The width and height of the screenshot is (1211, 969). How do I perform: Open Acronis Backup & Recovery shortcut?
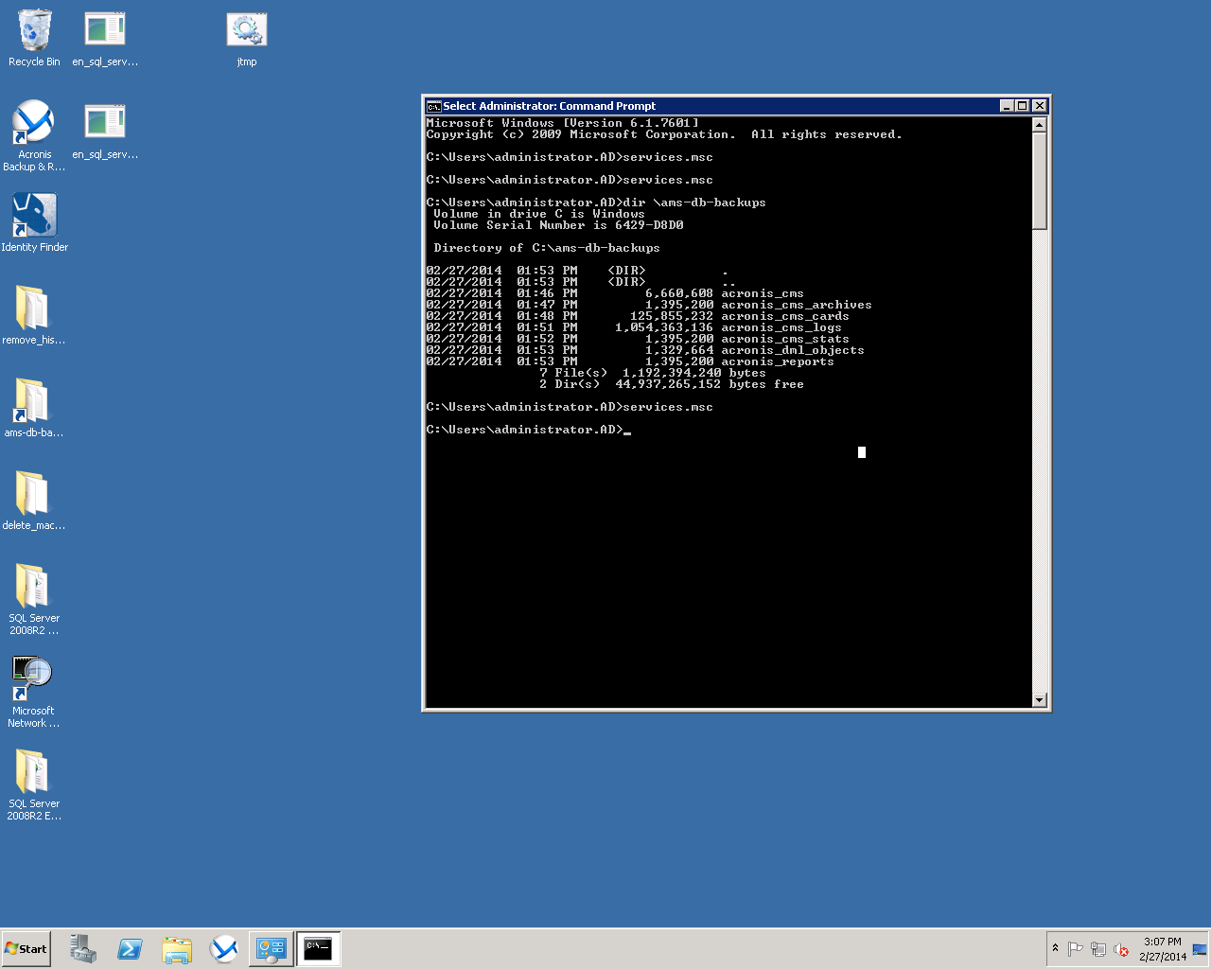tap(34, 136)
